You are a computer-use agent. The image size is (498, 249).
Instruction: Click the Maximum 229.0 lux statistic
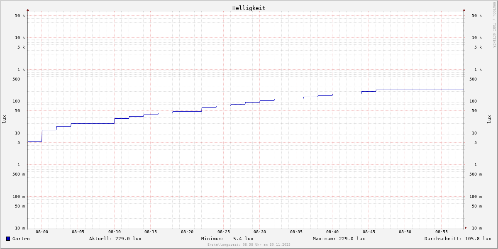click(x=339, y=239)
